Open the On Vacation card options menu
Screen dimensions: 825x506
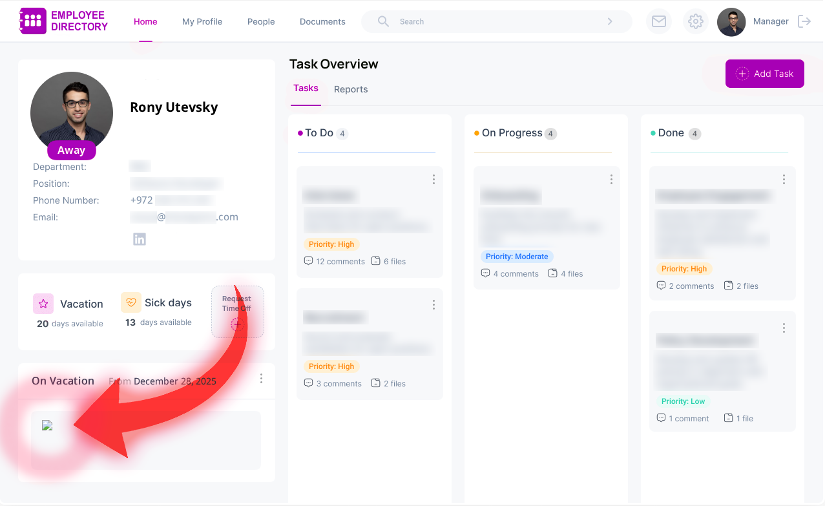(261, 379)
